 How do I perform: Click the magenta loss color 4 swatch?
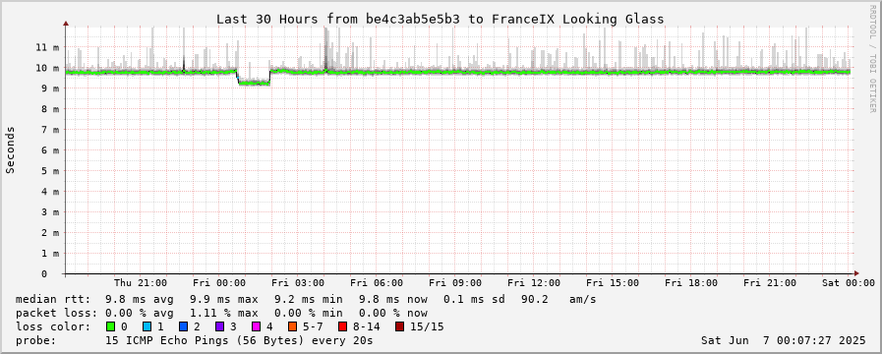(x=256, y=326)
